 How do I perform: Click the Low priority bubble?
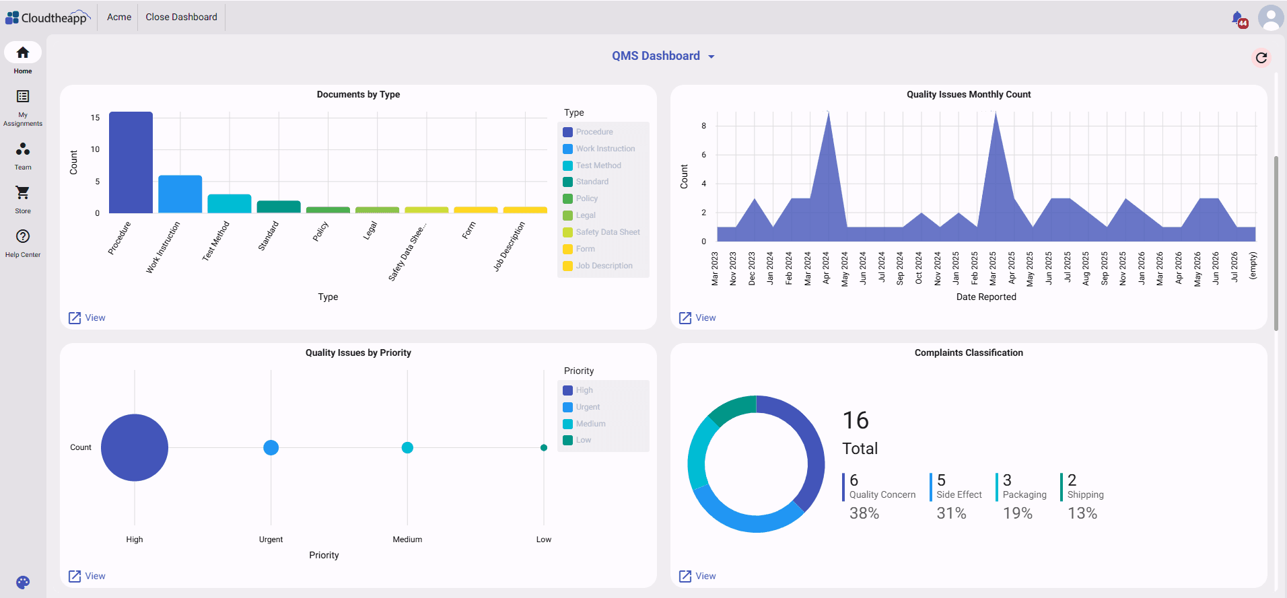pyautogui.click(x=544, y=447)
